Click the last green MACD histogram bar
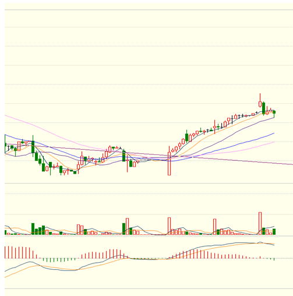 (x=274, y=259)
